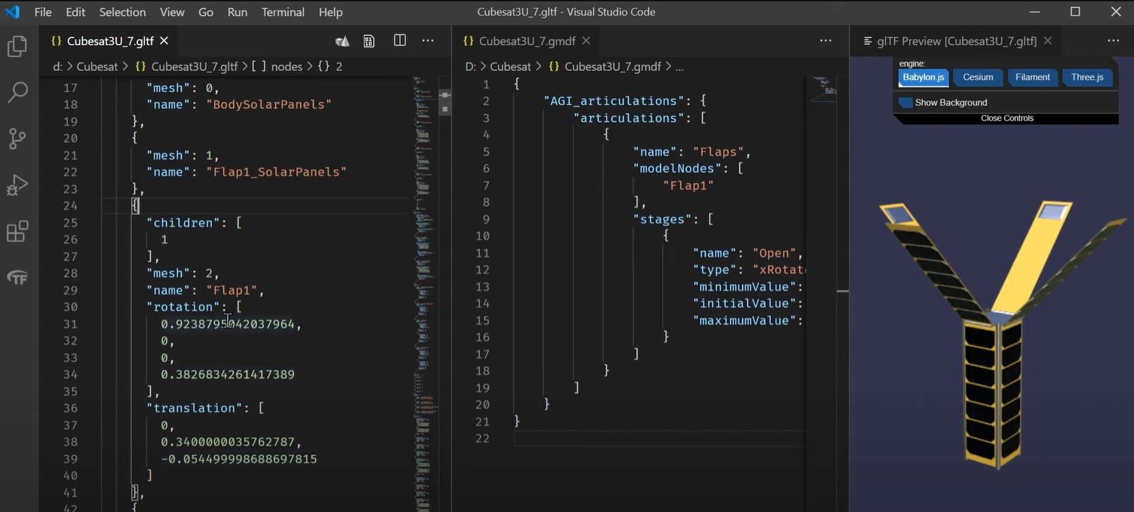
Task: Select the Cesium engine
Action: click(978, 77)
